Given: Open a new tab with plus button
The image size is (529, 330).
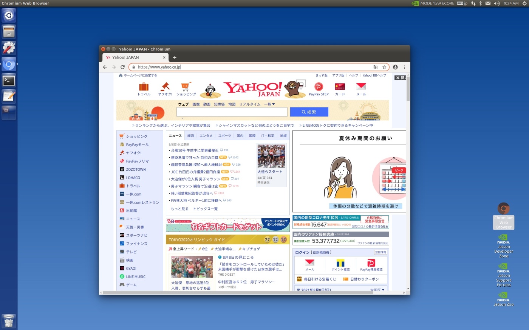Looking at the screenshot, I should point(175,57).
